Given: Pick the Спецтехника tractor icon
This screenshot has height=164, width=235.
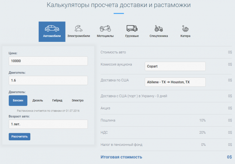Looking at the screenshot, I should [x=158, y=29].
